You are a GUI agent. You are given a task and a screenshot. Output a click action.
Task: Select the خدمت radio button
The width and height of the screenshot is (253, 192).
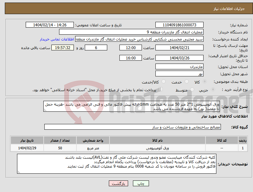click(187, 82)
